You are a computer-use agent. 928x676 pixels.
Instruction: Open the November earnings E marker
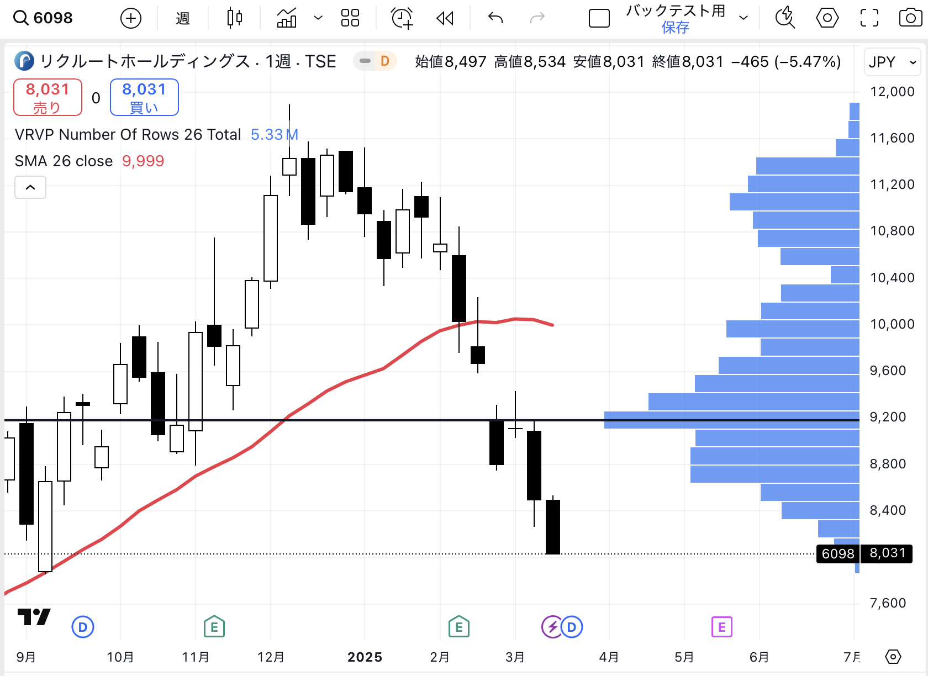pos(214,627)
